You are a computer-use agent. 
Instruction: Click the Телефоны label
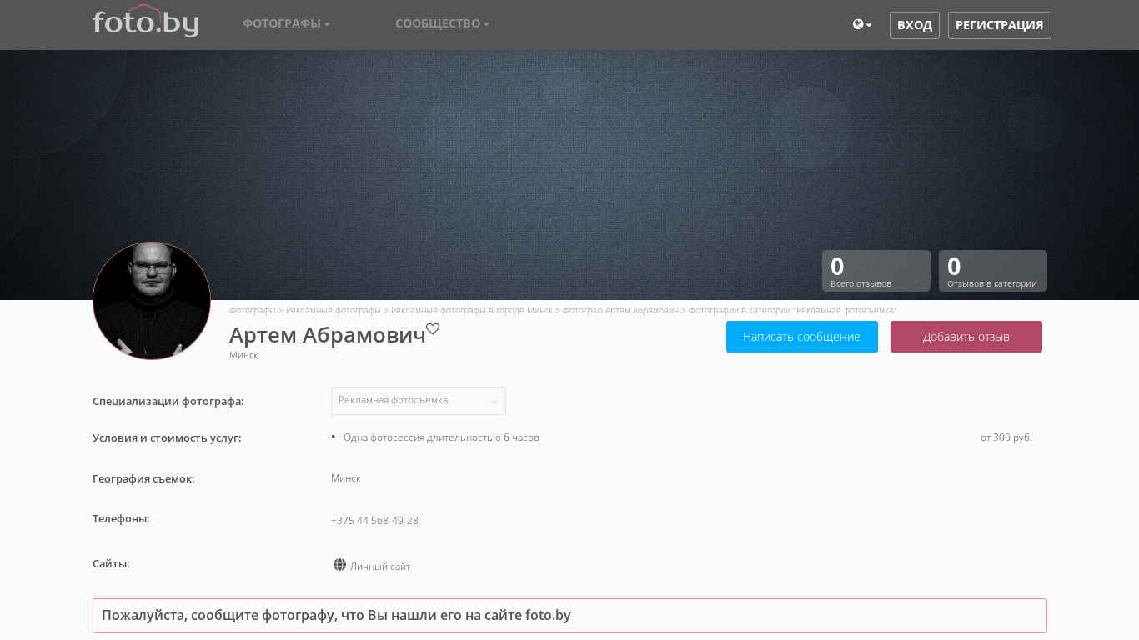pos(121,518)
